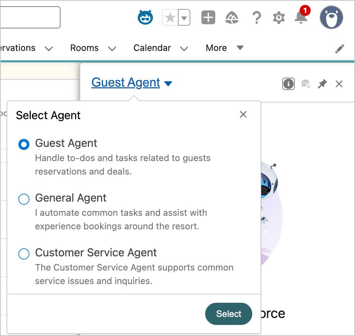Expand the Guest Agent dropdown arrow

click(168, 84)
